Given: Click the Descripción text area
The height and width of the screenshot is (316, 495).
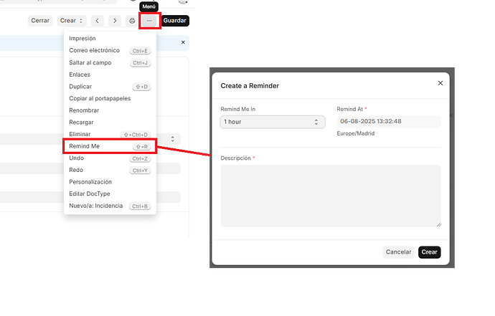Looking at the screenshot, I should point(331,196).
